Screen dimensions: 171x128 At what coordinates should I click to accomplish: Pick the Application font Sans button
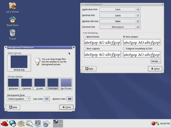click(120, 9)
